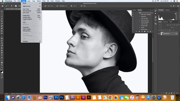The width and height of the screenshot is (180, 101).
Task: Toggle checkmark for Reduce Noise step
Action: (x=133, y=29)
